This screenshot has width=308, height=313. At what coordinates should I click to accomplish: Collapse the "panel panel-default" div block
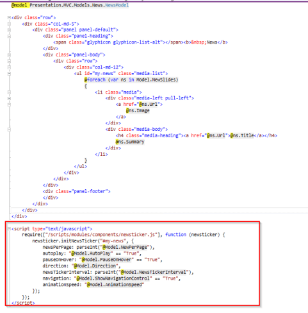[x=9, y=30]
